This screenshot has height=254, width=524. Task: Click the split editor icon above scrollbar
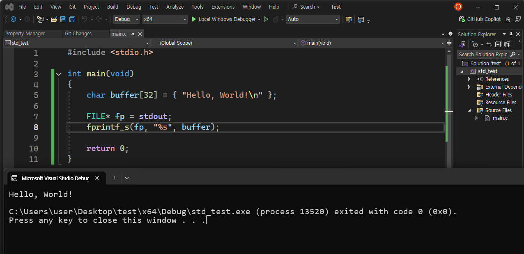pyautogui.click(x=450, y=43)
